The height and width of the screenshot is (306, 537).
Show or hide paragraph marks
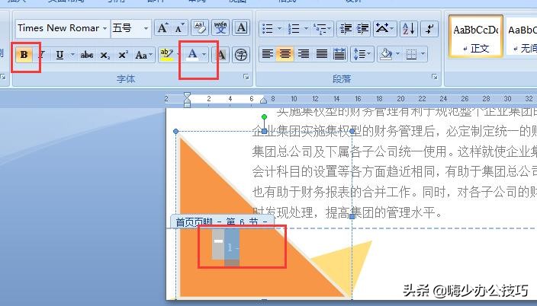point(429,29)
